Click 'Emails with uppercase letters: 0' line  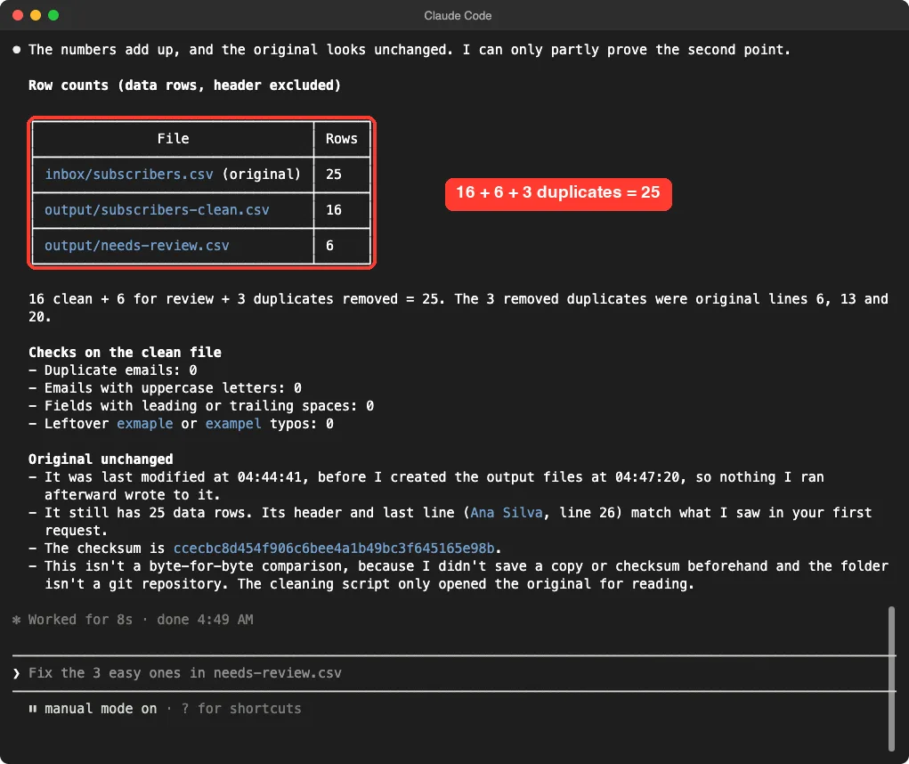click(x=166, y=388)
